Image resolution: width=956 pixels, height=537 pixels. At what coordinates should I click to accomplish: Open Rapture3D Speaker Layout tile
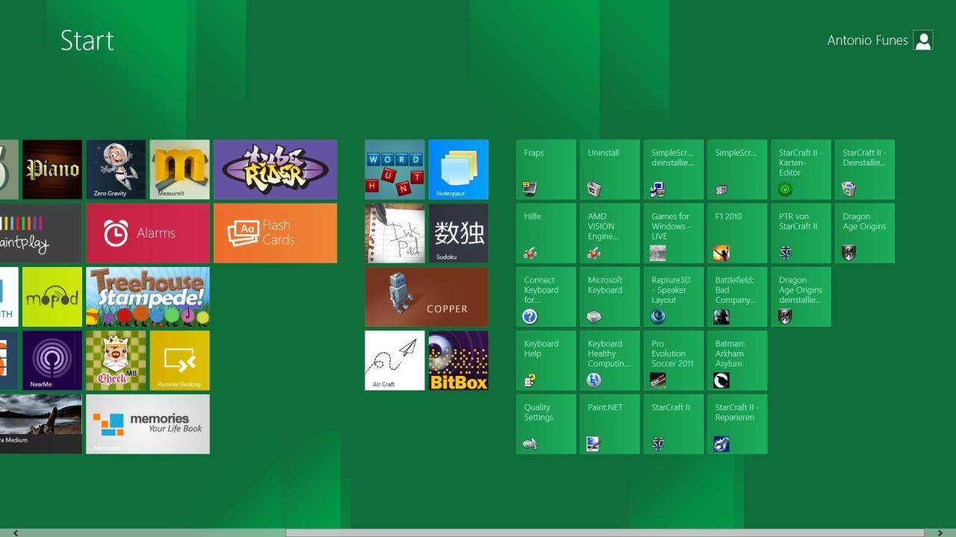(x=674, y=297)
